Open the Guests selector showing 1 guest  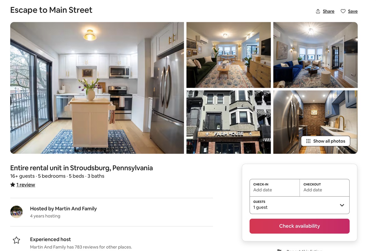tap(300, 205)
